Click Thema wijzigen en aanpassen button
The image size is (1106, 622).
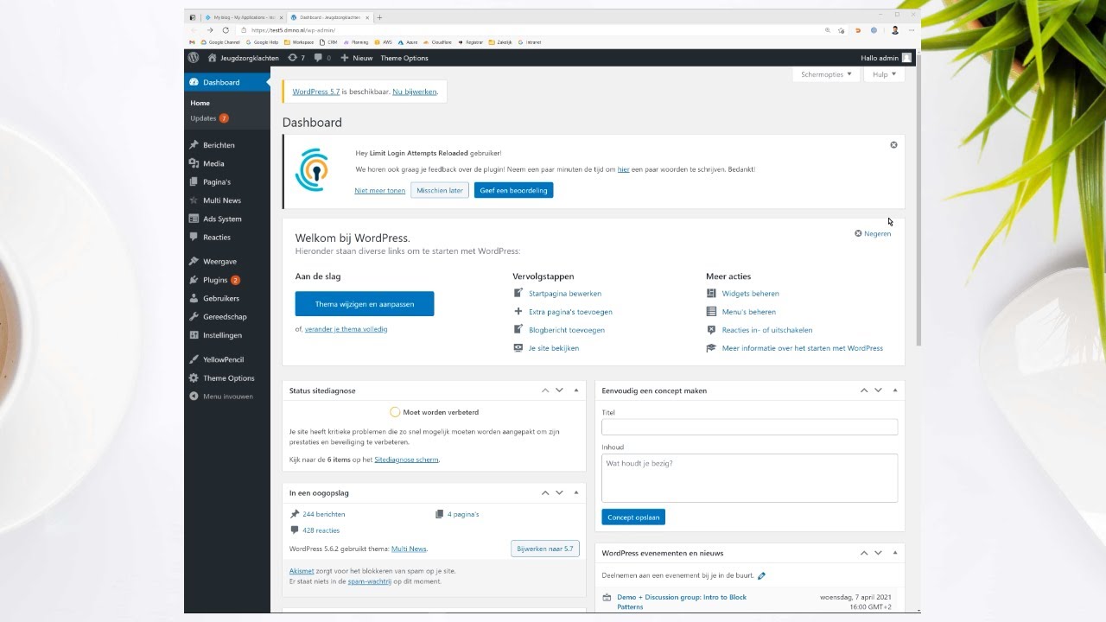pos(365,304)
